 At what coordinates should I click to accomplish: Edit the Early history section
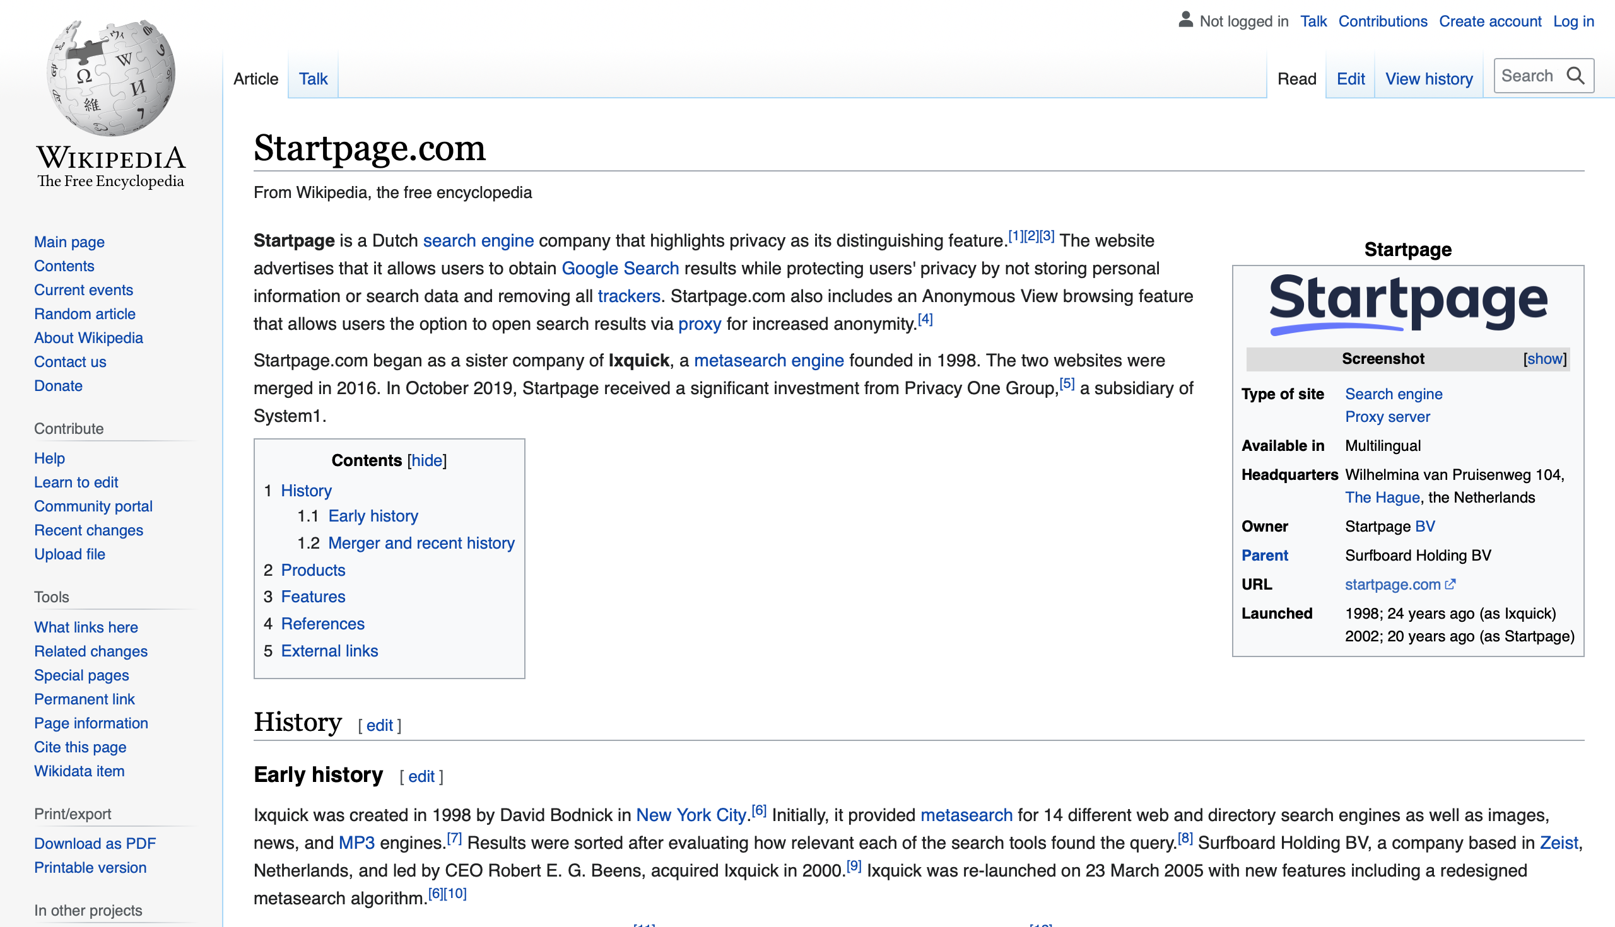pyautogui.click(x=421, y=776)
